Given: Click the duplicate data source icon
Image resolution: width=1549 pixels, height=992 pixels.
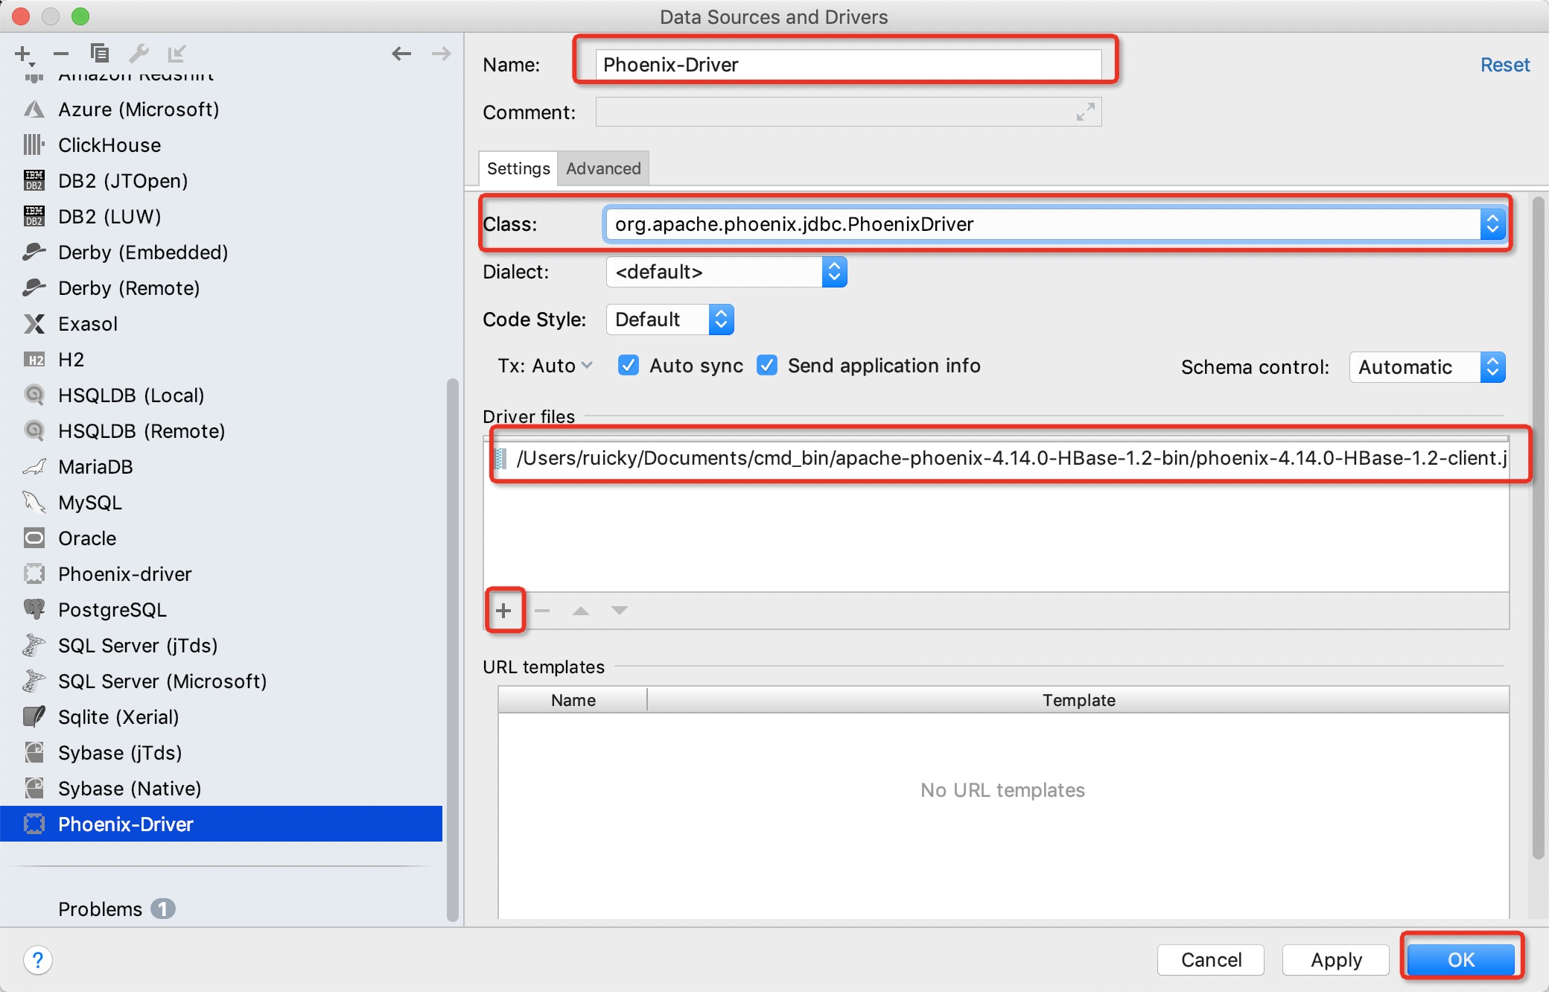Looking at the screenshot, I should 99,54.
